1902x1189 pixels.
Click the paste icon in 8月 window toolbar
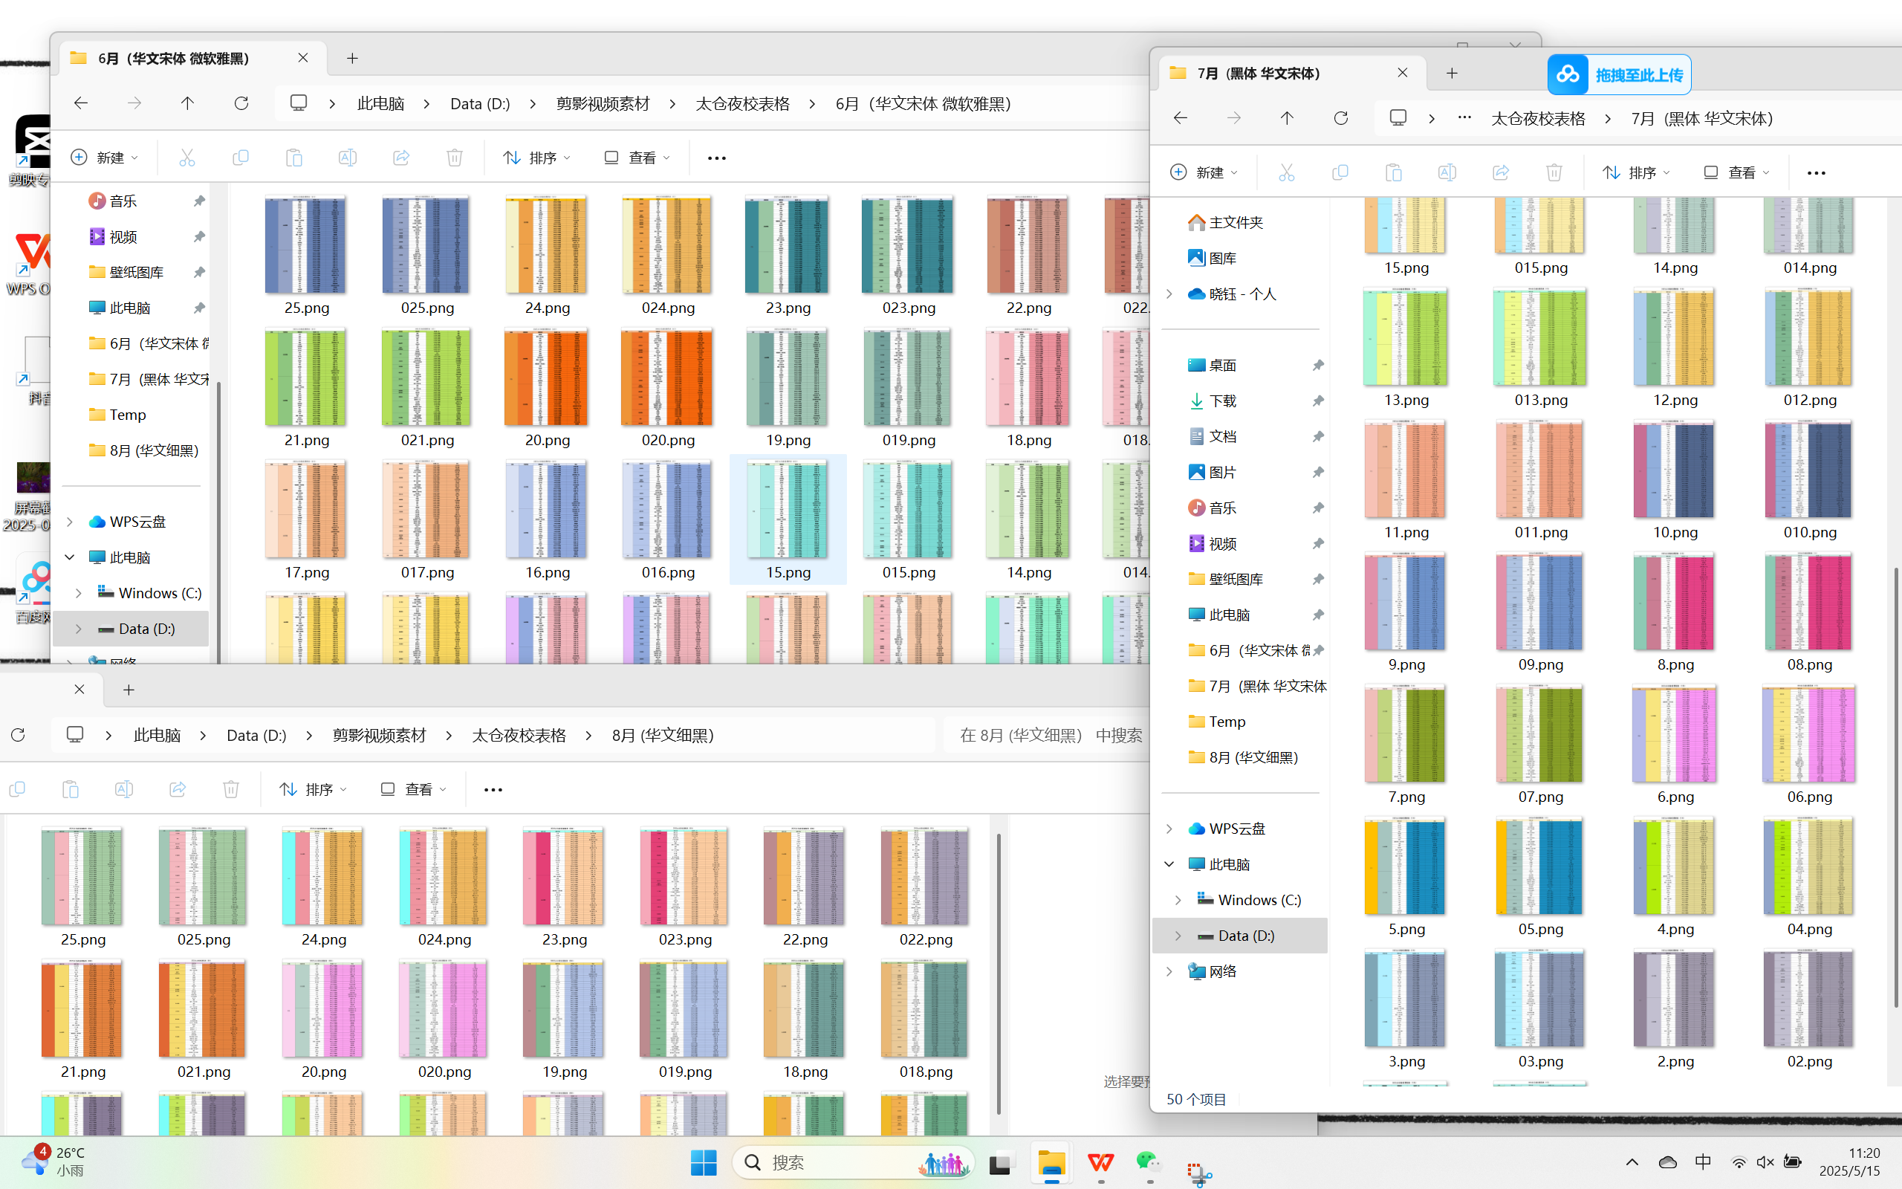[x=71, y=788]
